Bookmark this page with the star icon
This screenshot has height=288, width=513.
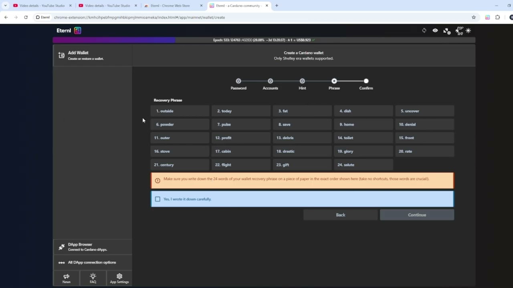[474, 17]
